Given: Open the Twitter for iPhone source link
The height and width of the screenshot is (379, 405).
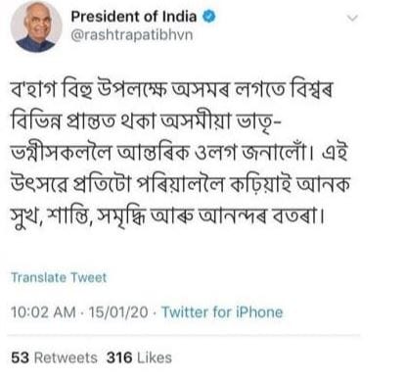Looking at the screenshot, I should (x=222, y=312).
